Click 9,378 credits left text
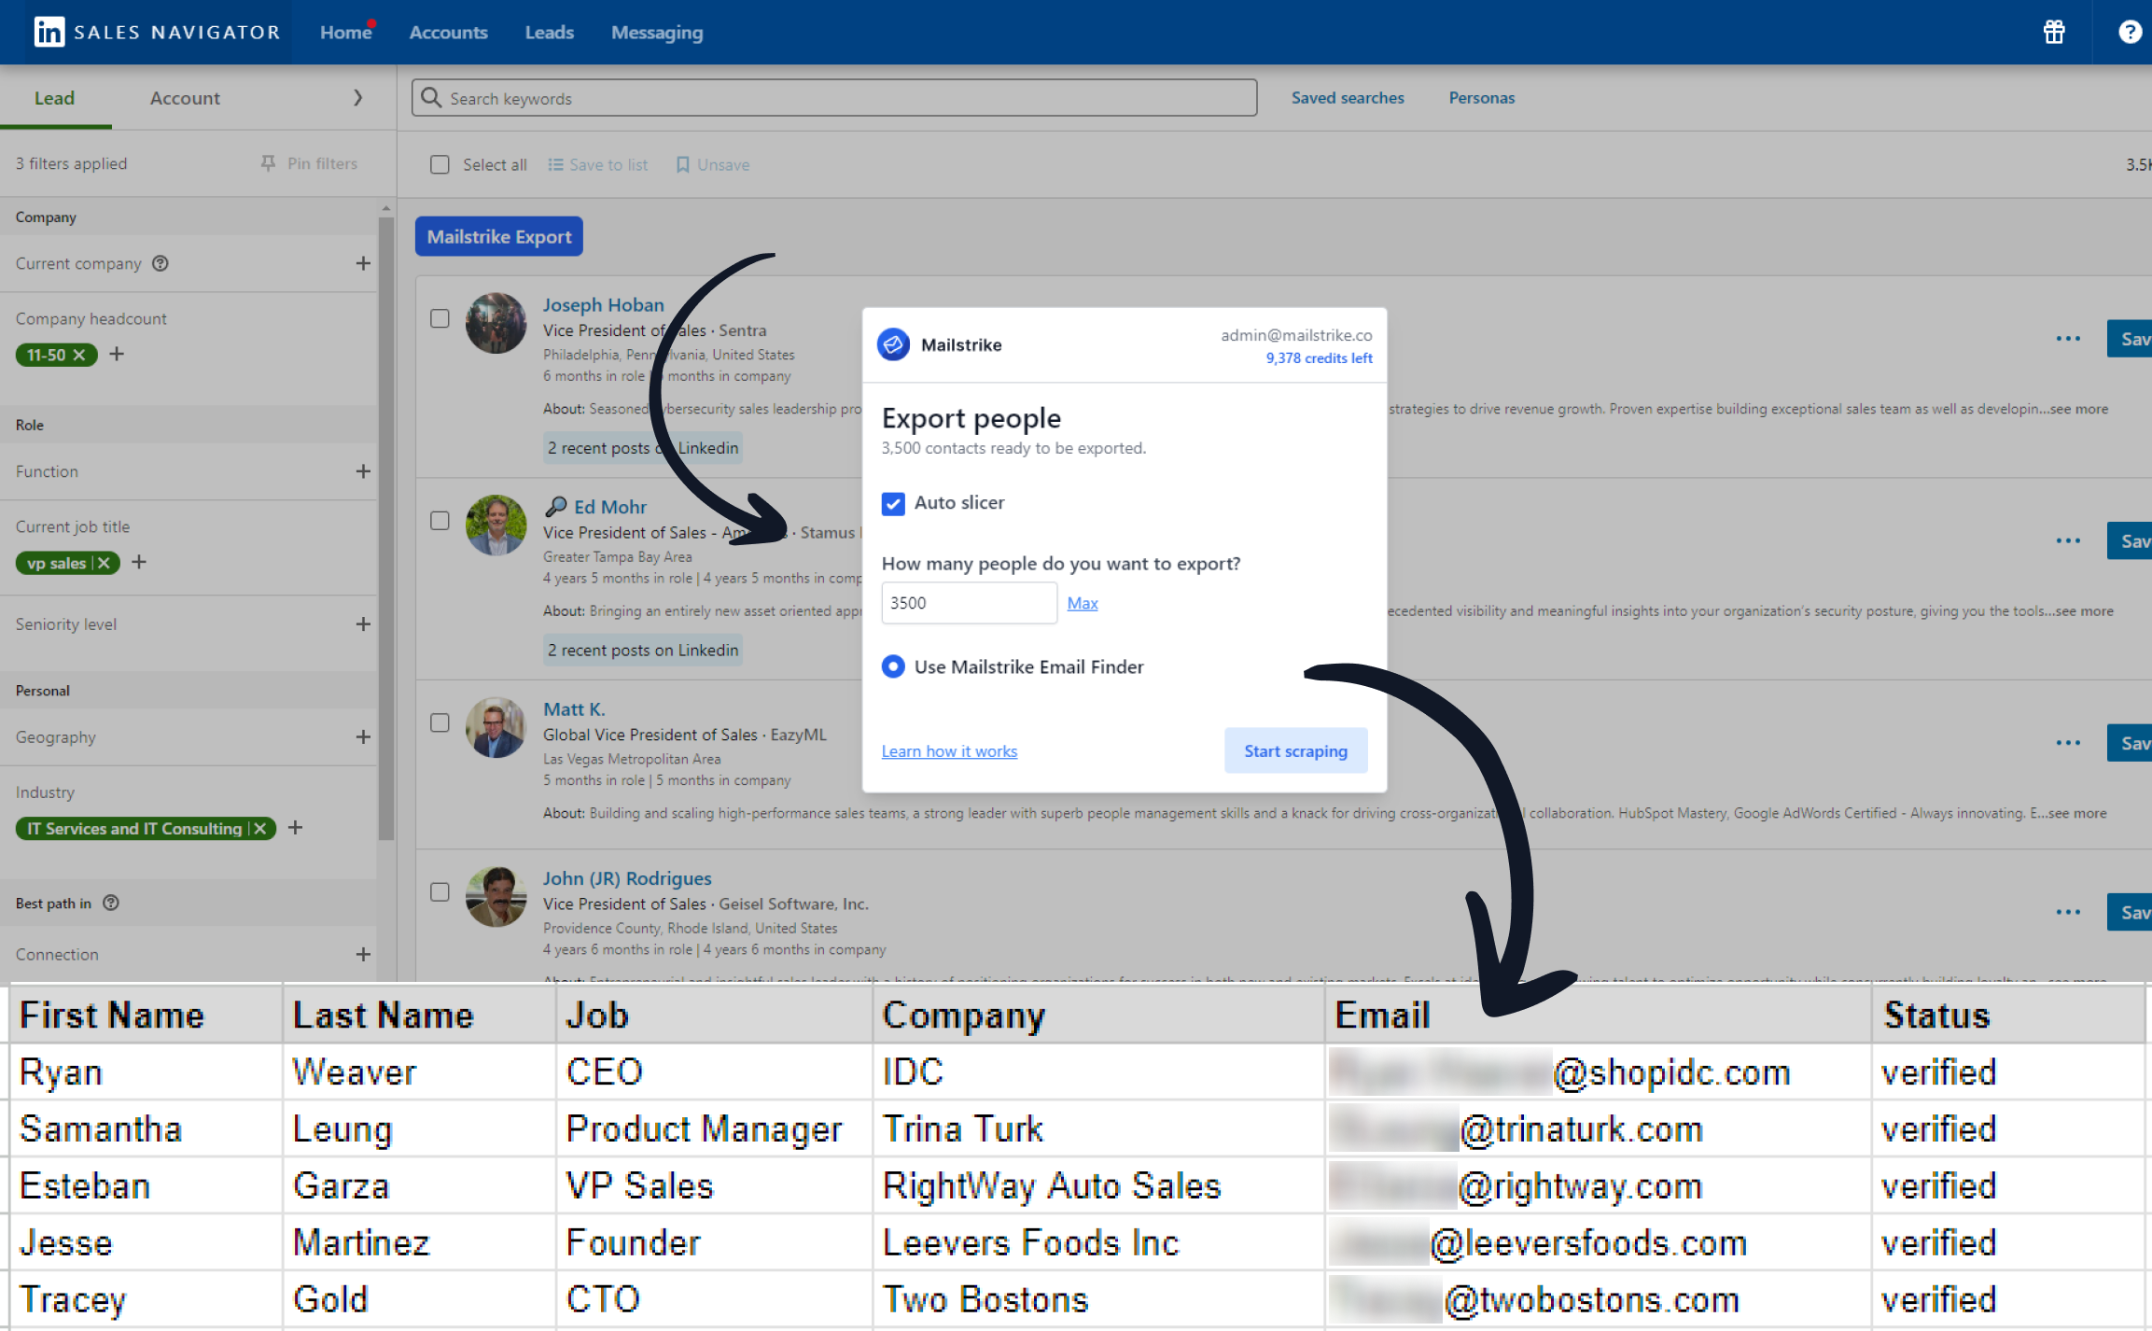 (1319, 358)
